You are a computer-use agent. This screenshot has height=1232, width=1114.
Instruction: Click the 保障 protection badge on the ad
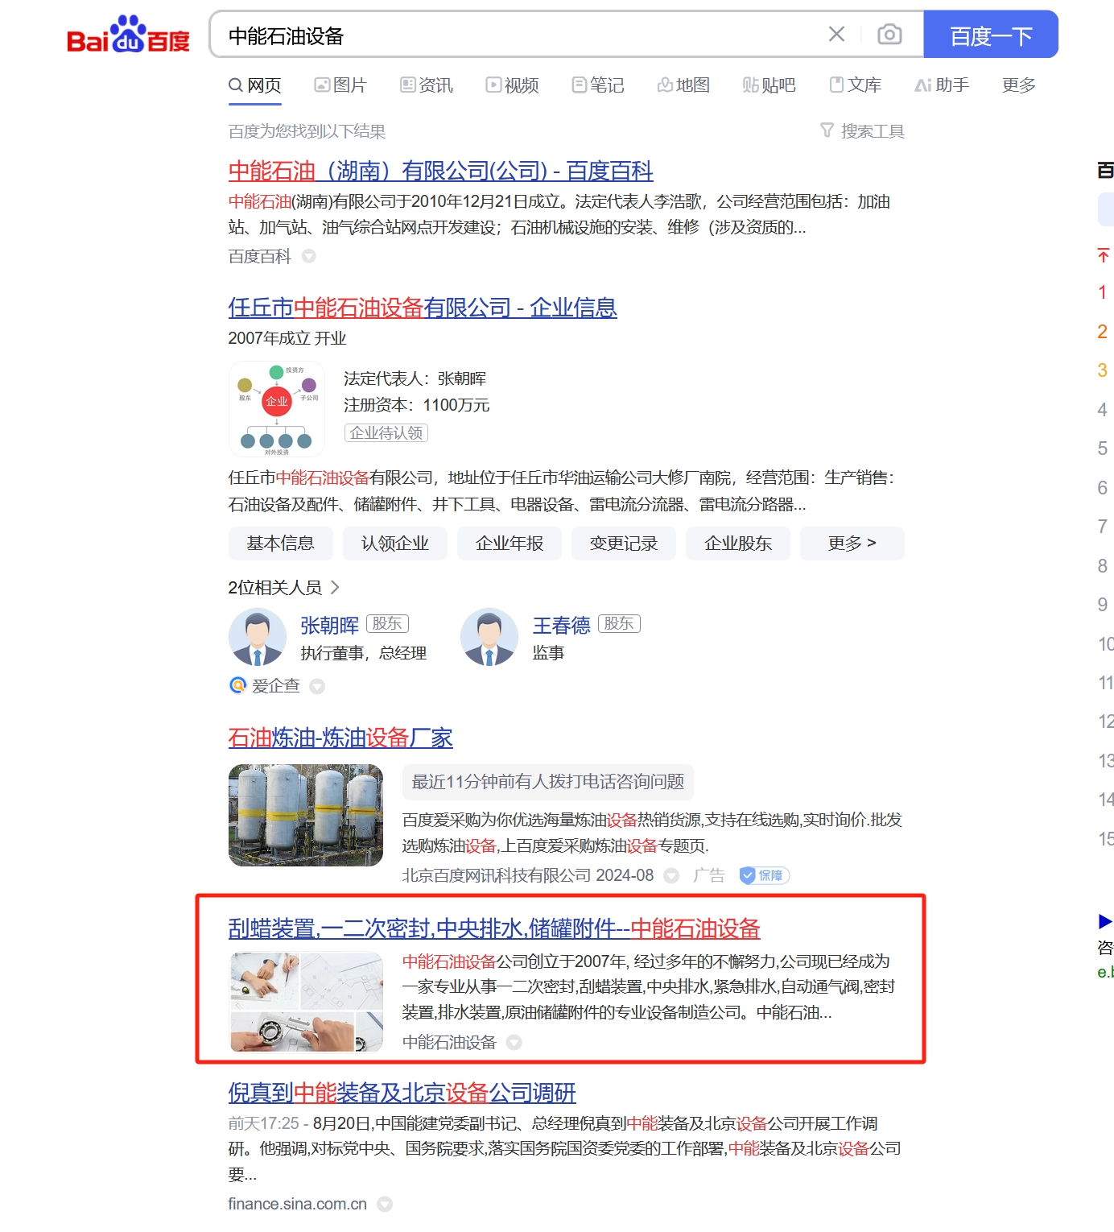tap(765, 875)
